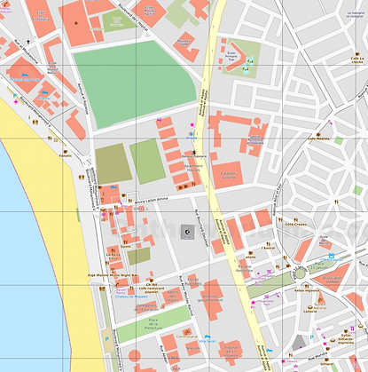Viewport: 368px width, 372px height.
Task: Click the Rue Mundia street label
Action: tap(317, 355)
